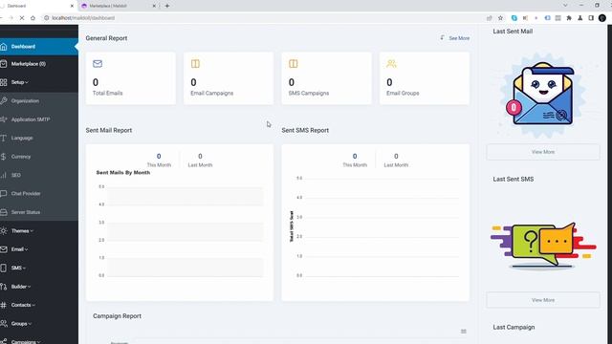The height and width of the screenshot is (344, 612).
Task: Open the browser extensions puzzle icon
Action: (569, 18)
